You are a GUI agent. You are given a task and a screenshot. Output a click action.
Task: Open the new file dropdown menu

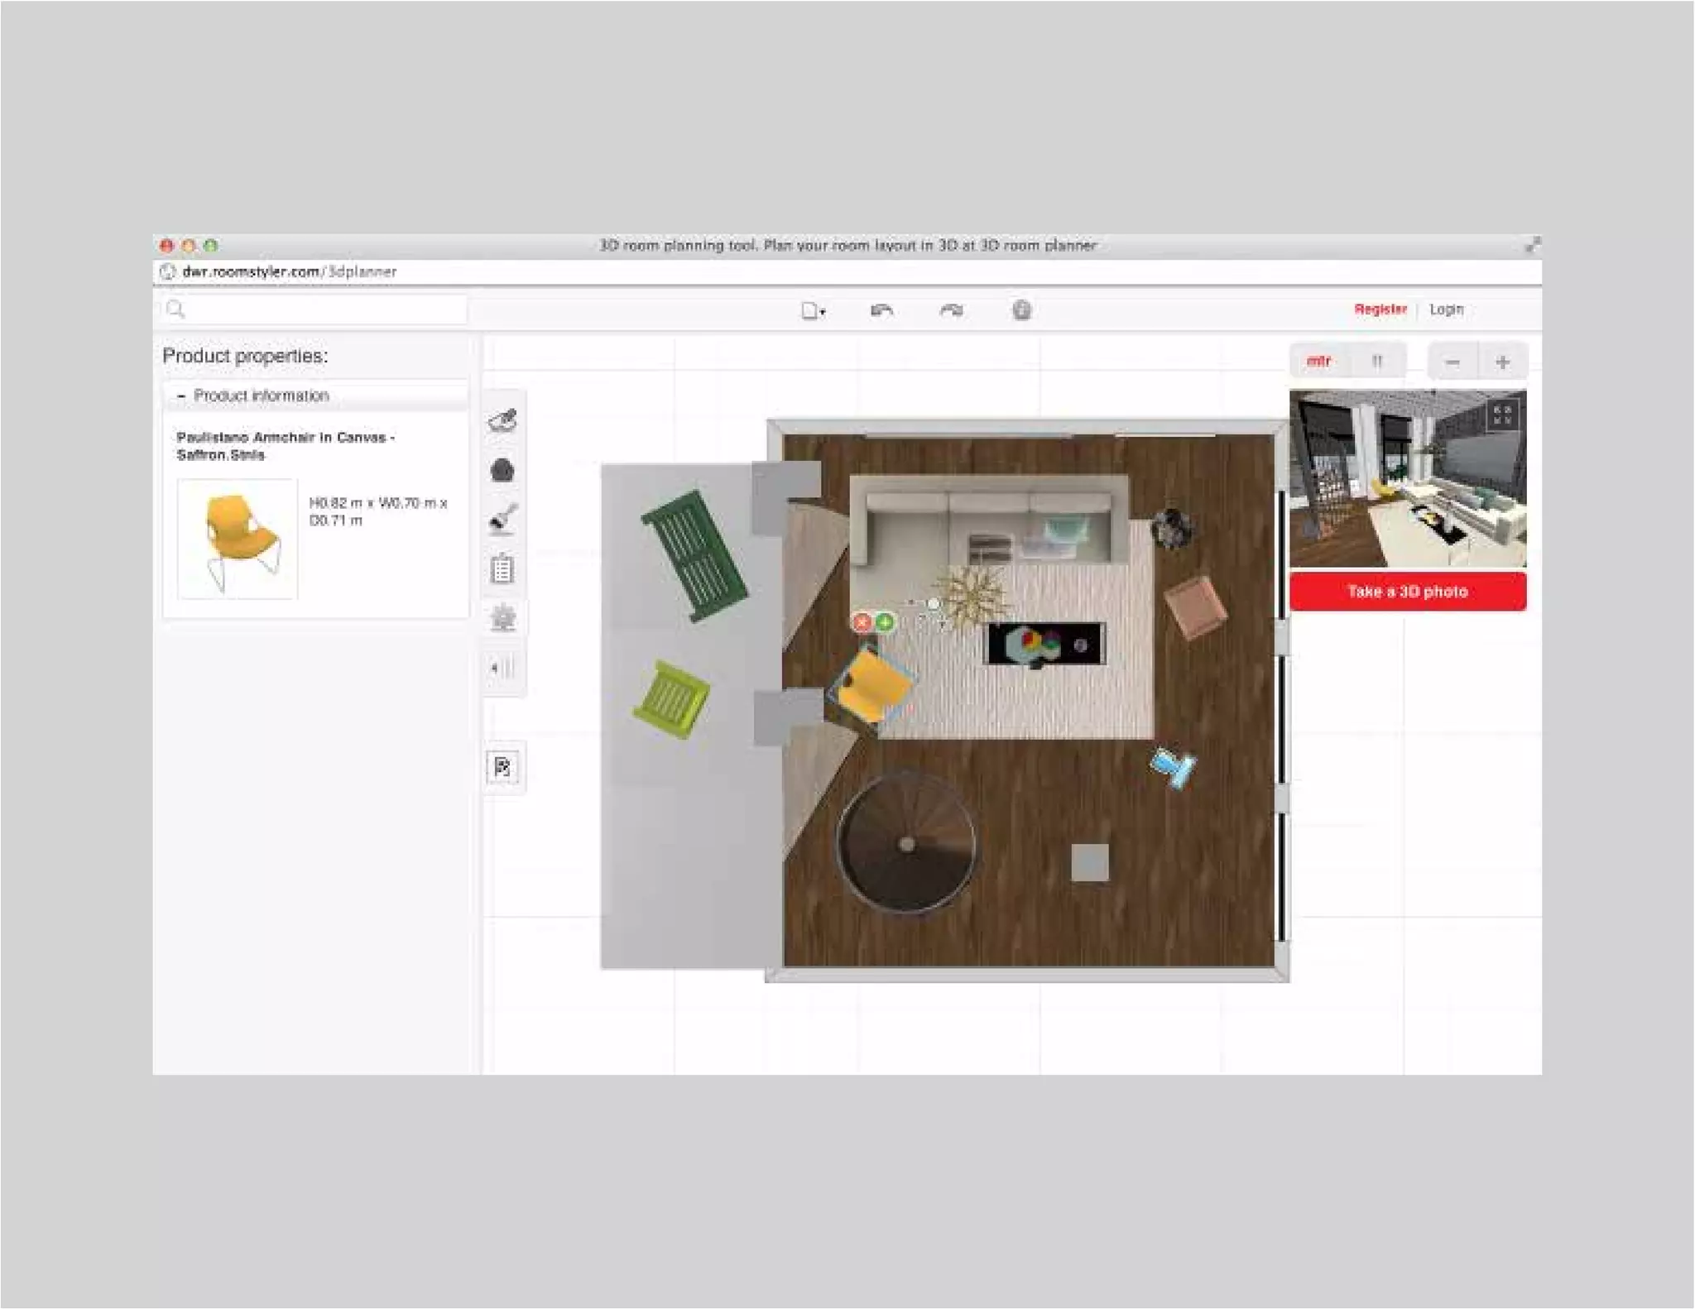[813, 311]
